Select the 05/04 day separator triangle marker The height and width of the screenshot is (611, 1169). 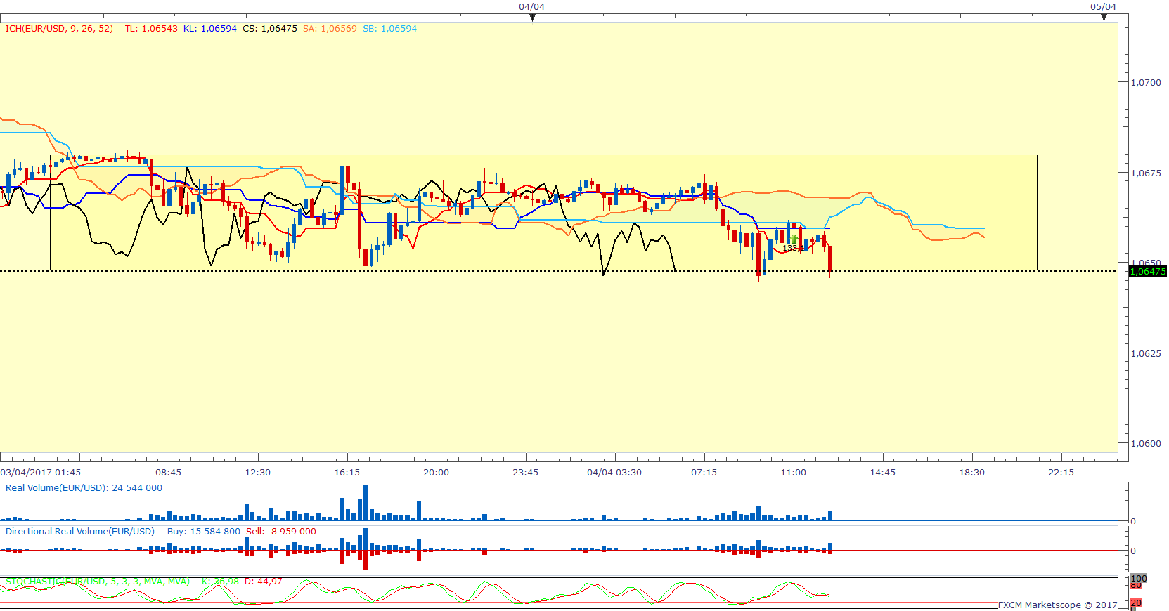(x=1104, y=18)
